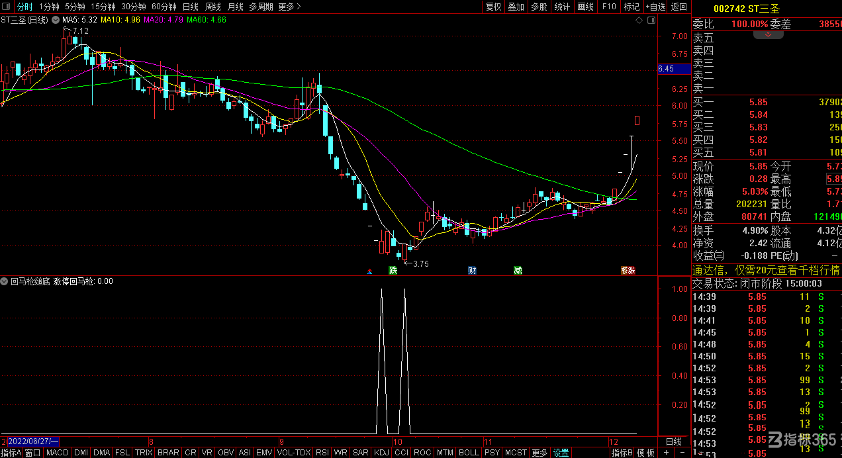The width and height of the screenshot is (842, 458).
Task: Click the 窗口 window tab
Action: click(x=33, y=453)
